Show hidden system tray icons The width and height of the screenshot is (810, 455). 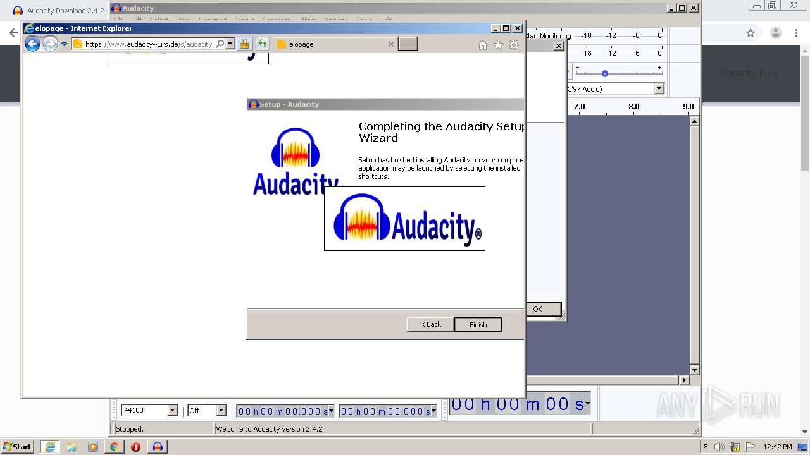point(706,447)
